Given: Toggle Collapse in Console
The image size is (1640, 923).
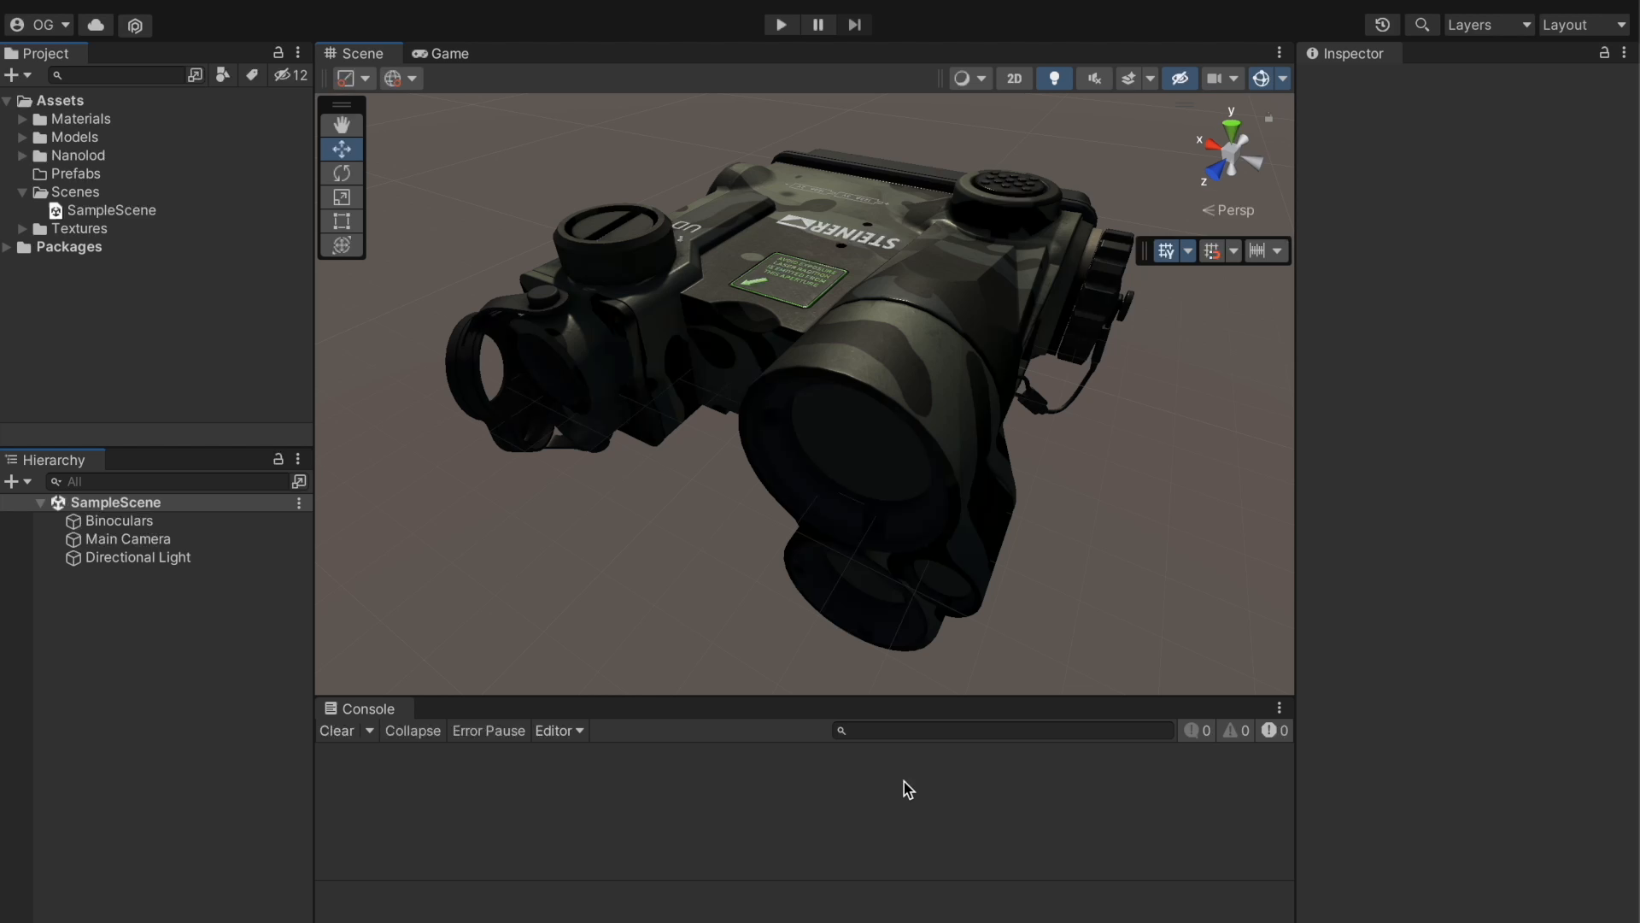Looking at the screenshot, I should tap(413, 732).
